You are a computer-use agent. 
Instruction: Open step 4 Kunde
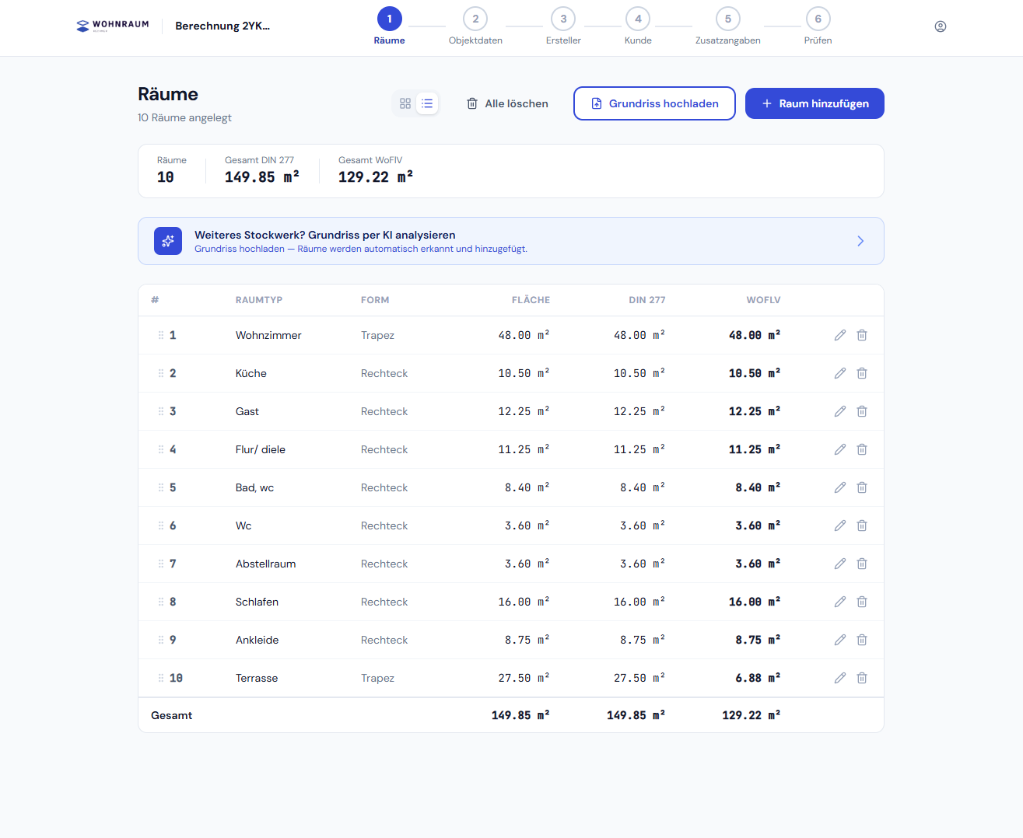(x=638, y=19)
